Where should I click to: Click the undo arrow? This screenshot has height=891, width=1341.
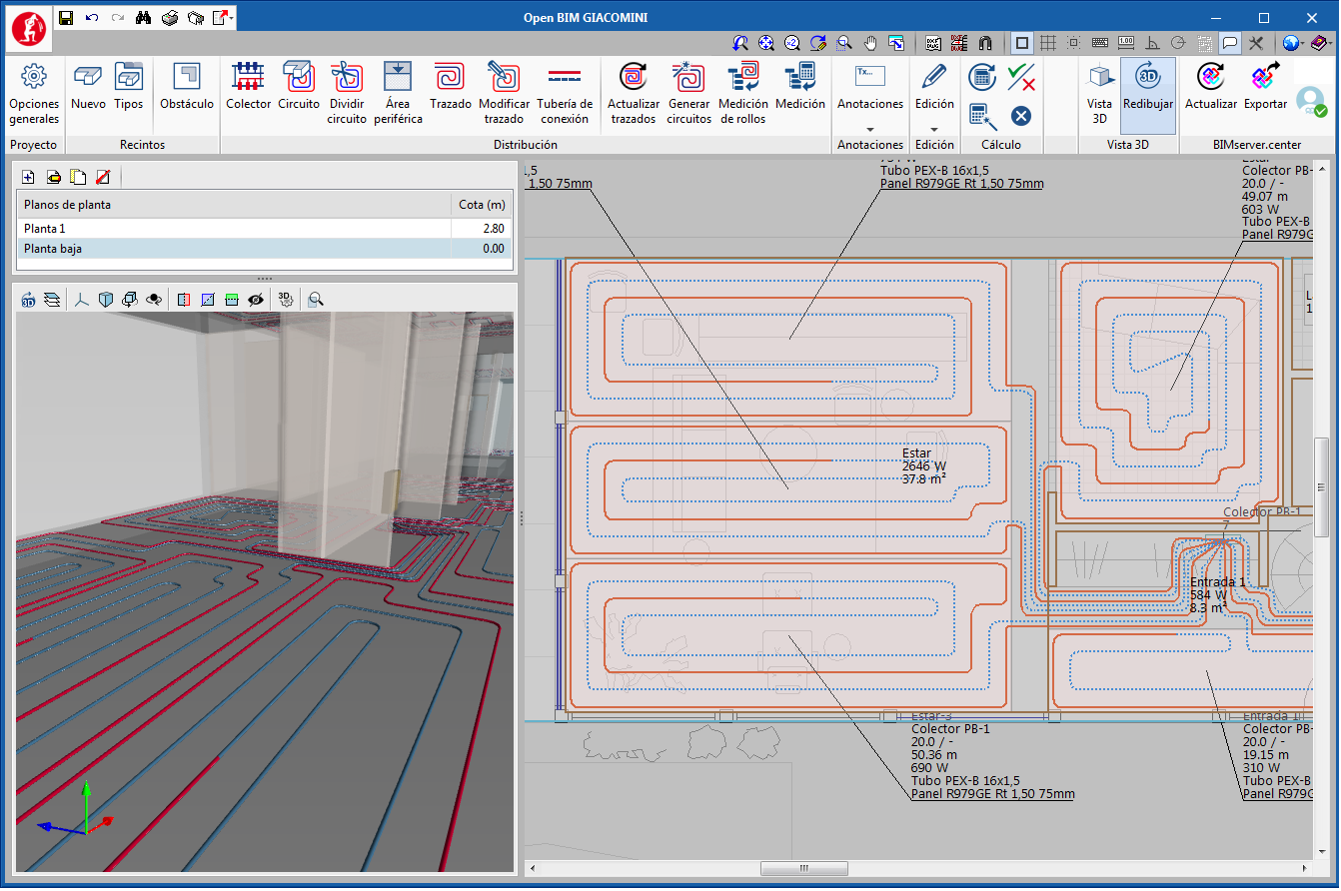(92, 17)
